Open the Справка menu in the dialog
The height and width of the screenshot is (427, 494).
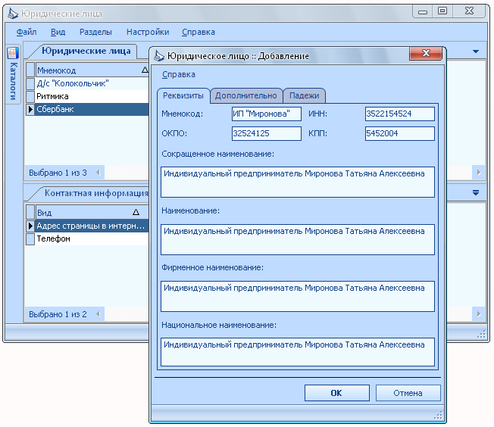179,74
